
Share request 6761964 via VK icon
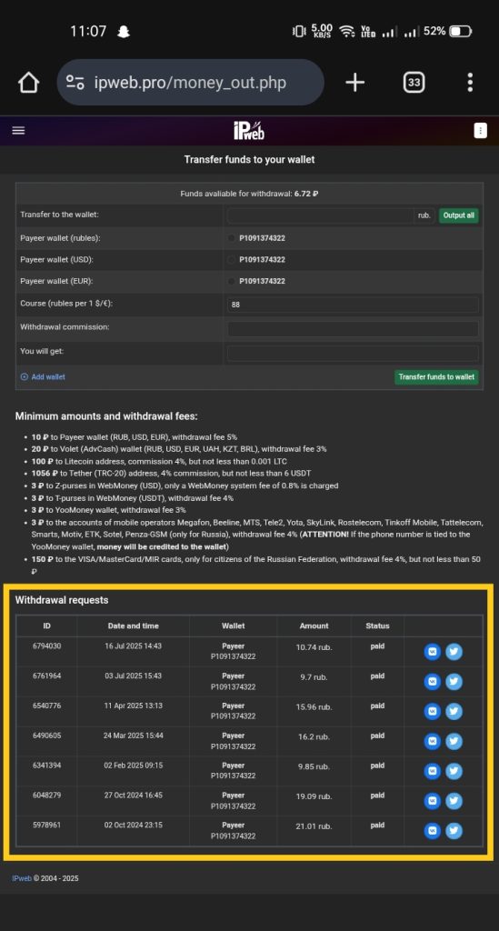point(433,682)
